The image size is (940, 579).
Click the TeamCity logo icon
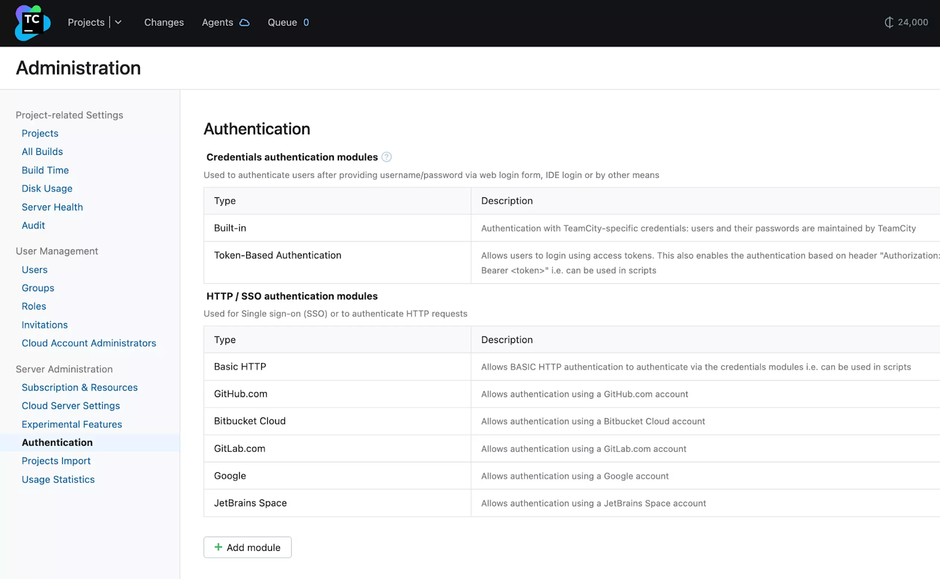[32, 23]
